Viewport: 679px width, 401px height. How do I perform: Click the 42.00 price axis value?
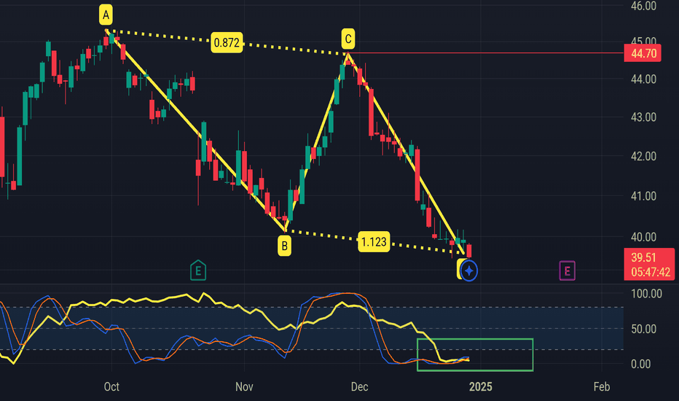point(643,156)
